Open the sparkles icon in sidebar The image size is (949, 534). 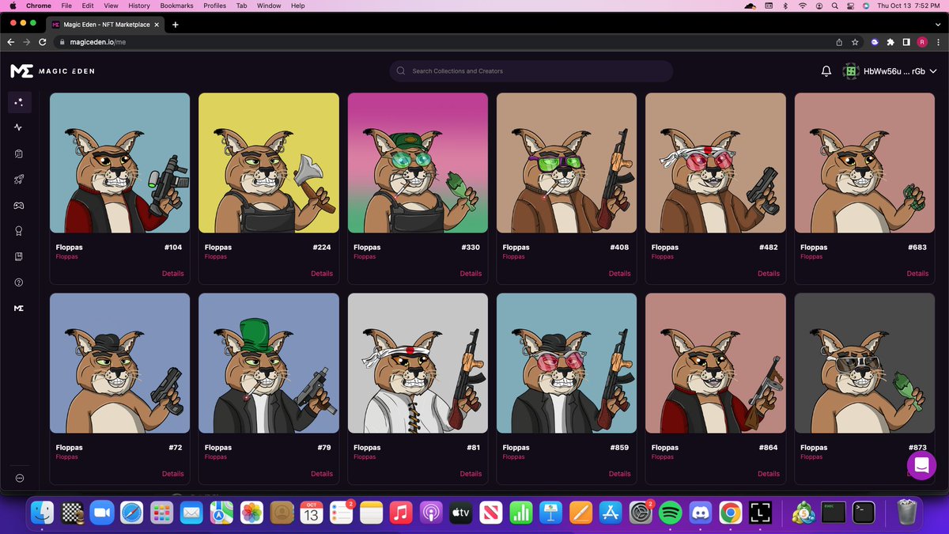pyautogui.click(x=20, y=102)
